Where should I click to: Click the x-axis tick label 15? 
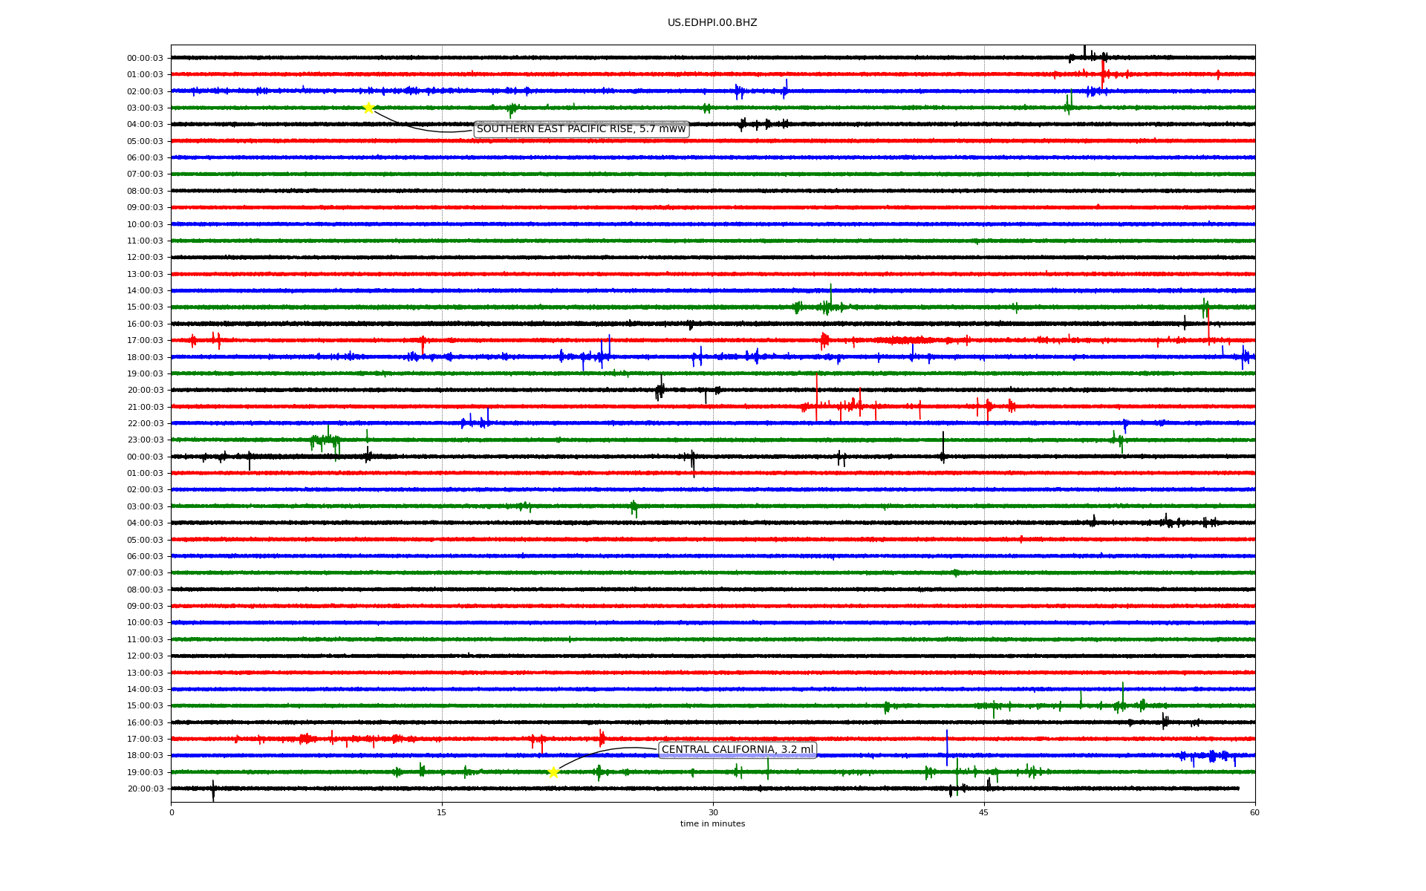pyautogui.click(x=442, y=812)
